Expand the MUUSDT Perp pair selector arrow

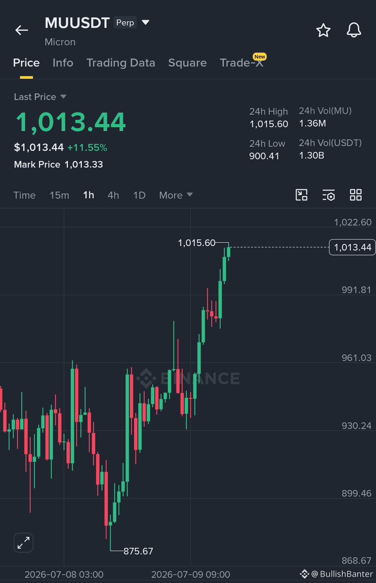(x=146, y=22)
